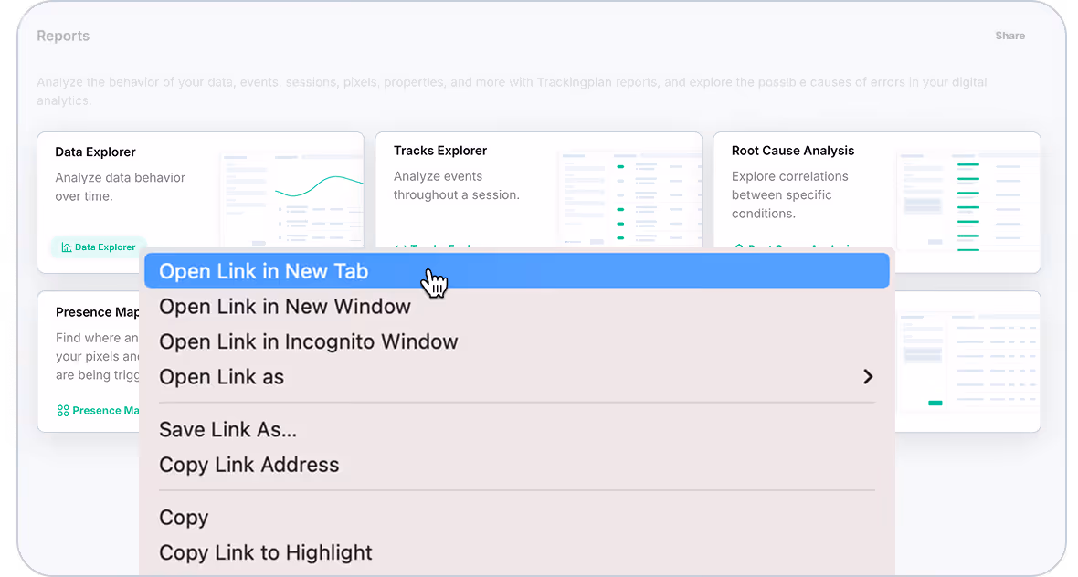Viewport: 1078px width, 577px height.
Task: Choose Open Link in New Tab
Action: (x=516, y=270)
